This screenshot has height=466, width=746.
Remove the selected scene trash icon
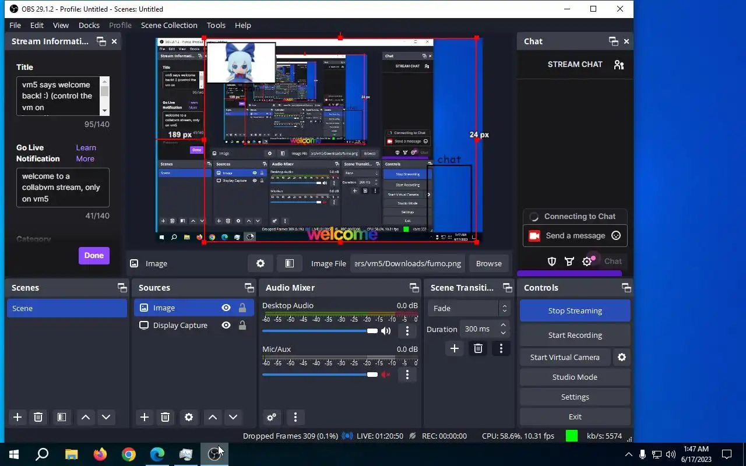coord(38,417)
